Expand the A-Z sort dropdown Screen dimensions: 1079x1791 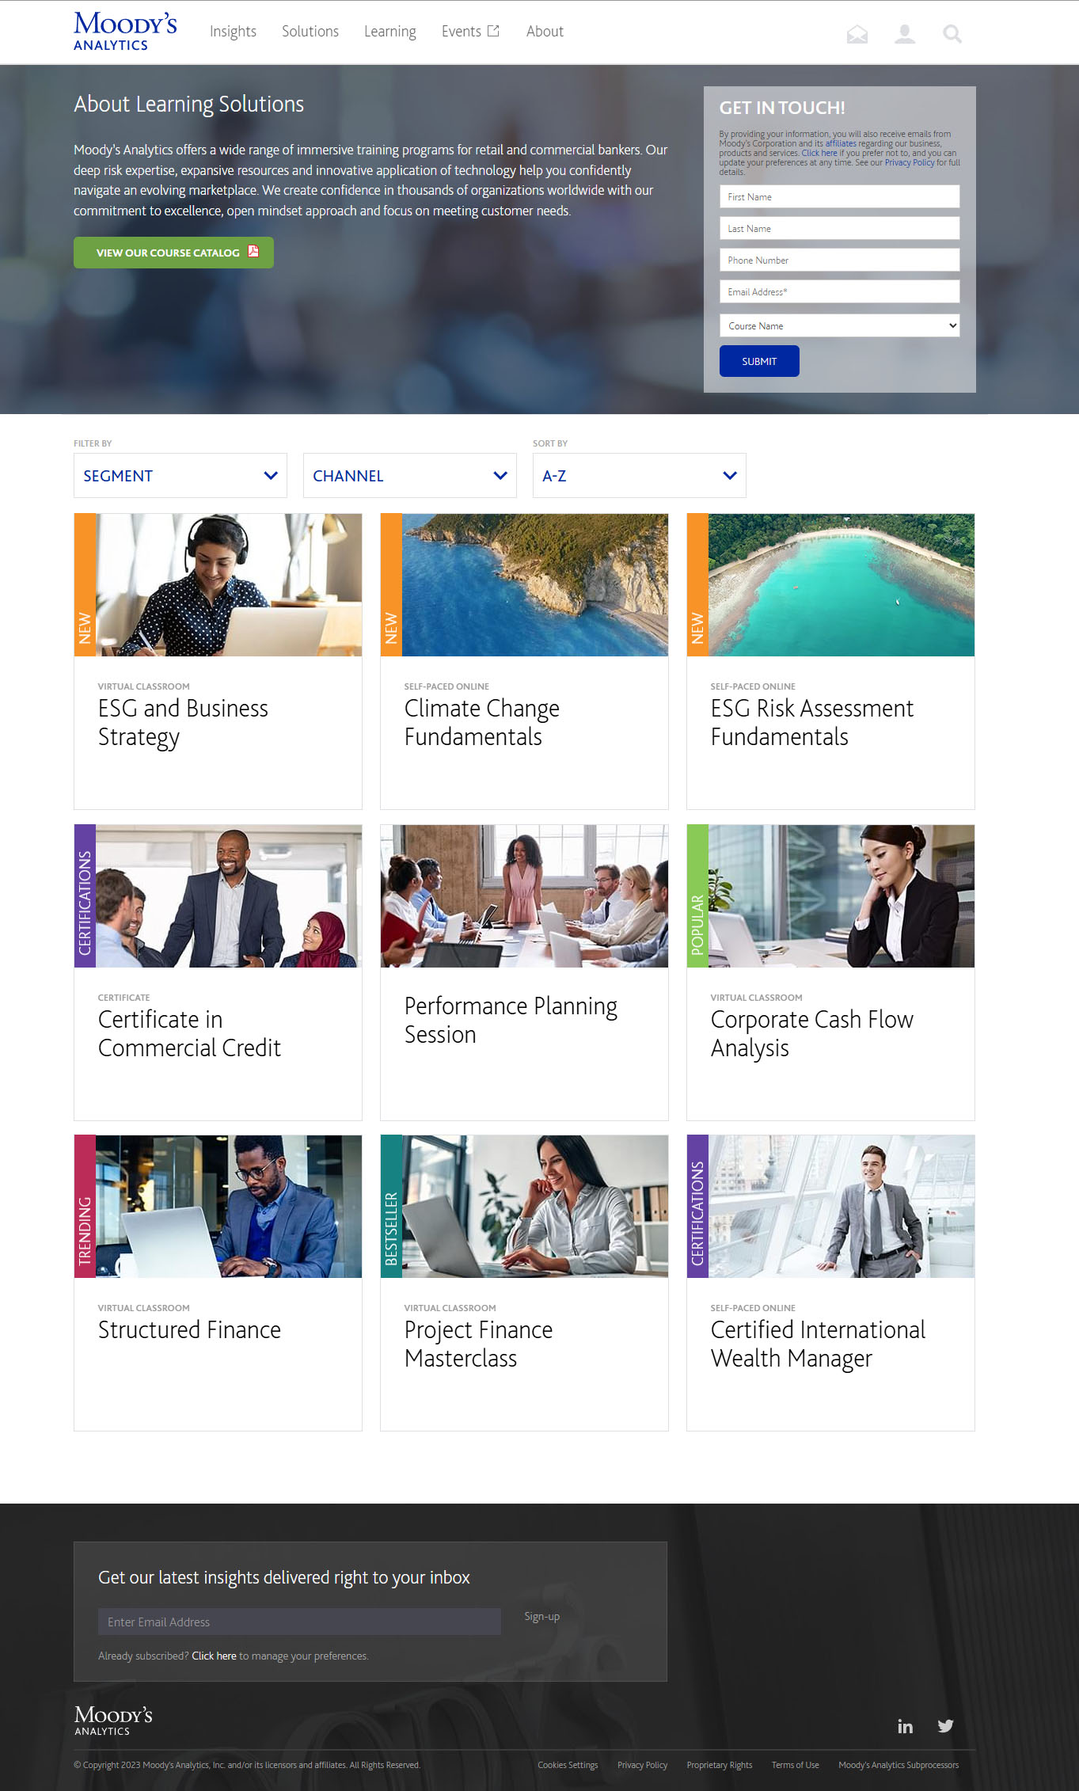tap(640, 475)
